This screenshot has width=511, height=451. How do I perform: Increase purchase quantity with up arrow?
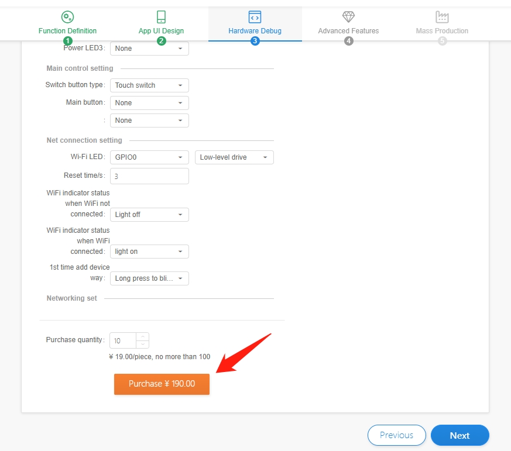[x=142, y=337]
